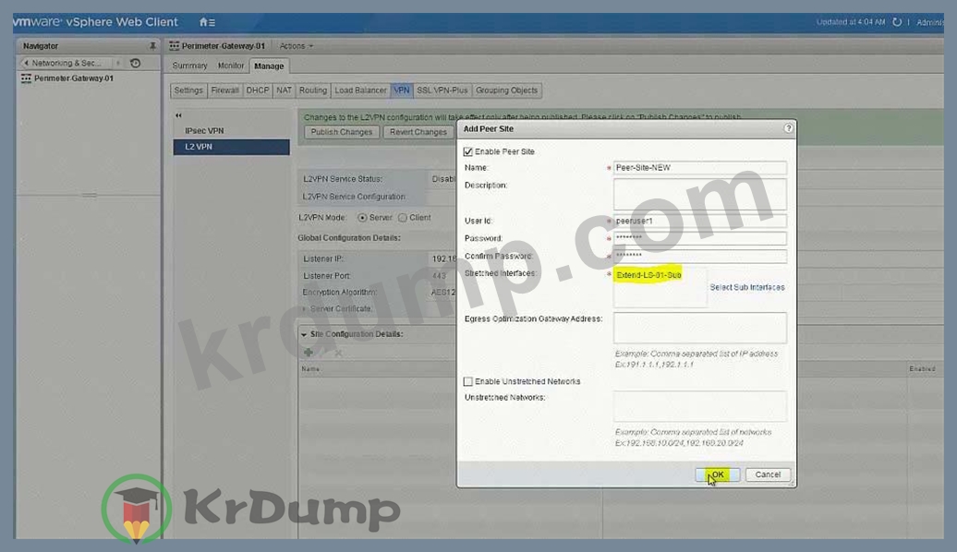Pin the Navigator panel

point(152,46)
